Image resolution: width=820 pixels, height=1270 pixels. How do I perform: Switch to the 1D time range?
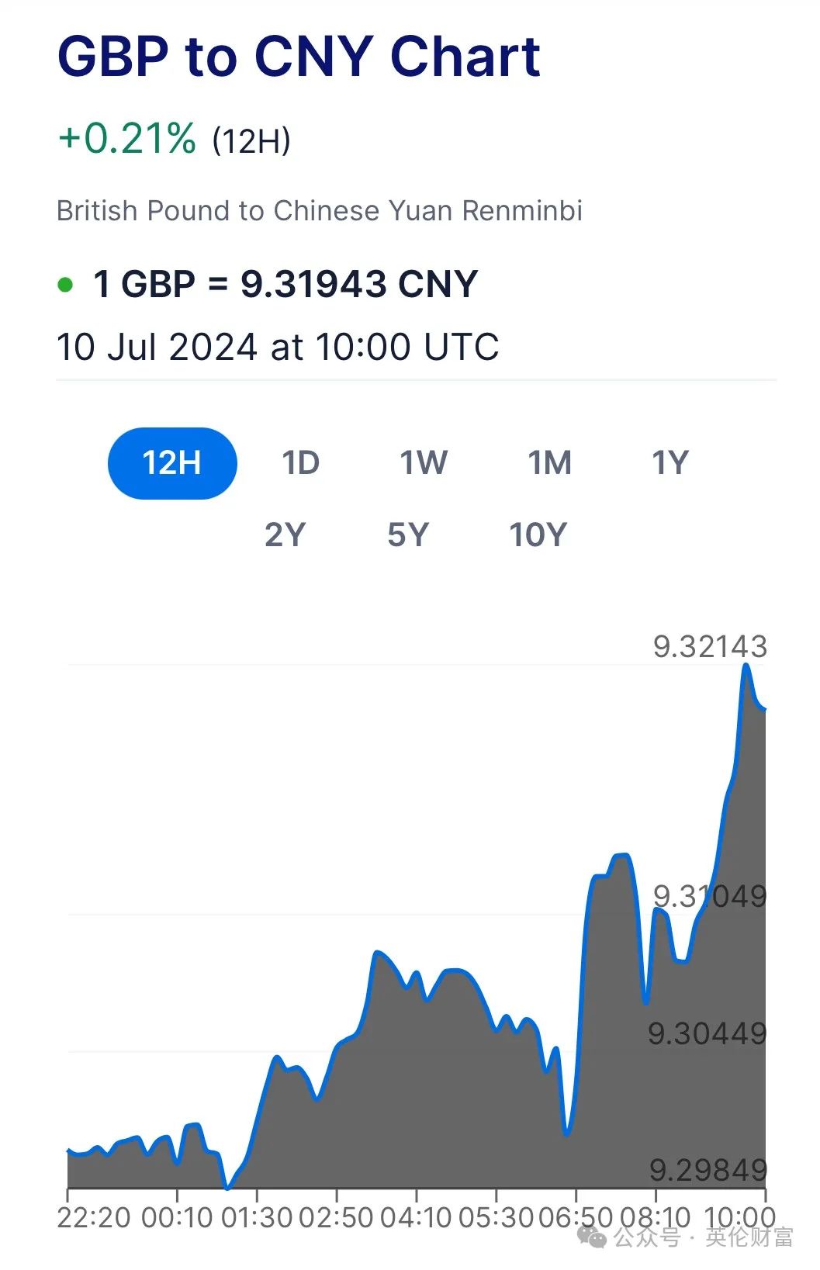coord(301,463)
